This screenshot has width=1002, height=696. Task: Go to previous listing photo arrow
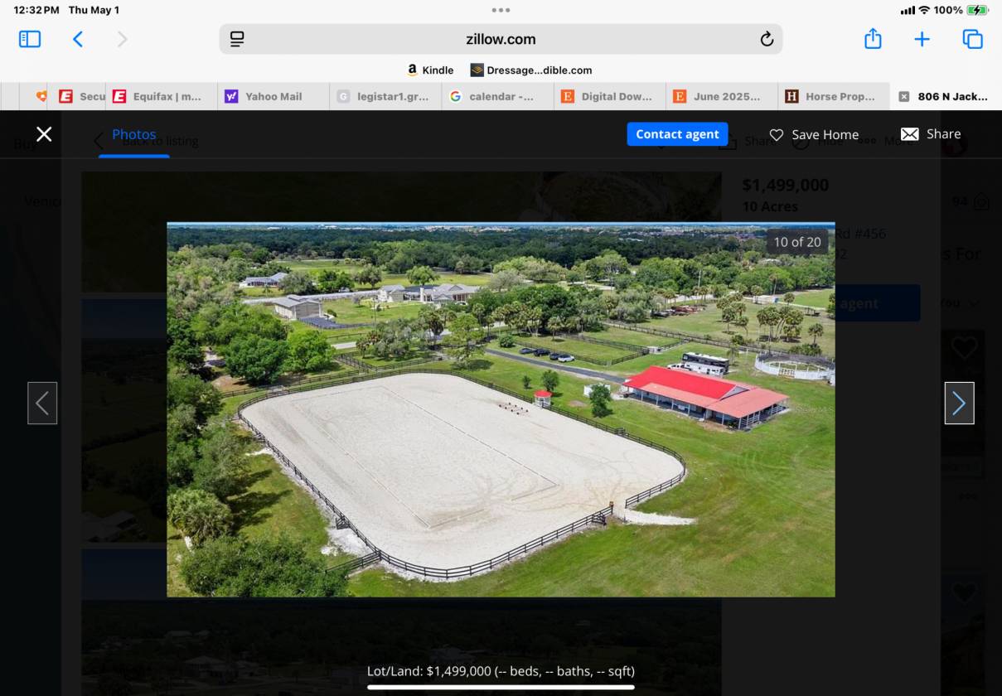coord(42,404)
